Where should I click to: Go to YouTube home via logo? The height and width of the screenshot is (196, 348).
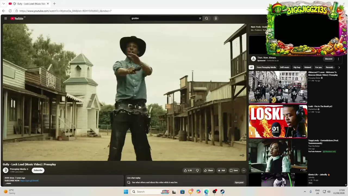(17, 19)
